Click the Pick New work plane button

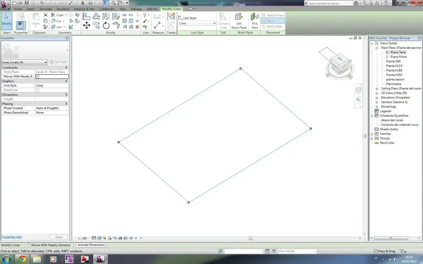pos(254,21)
